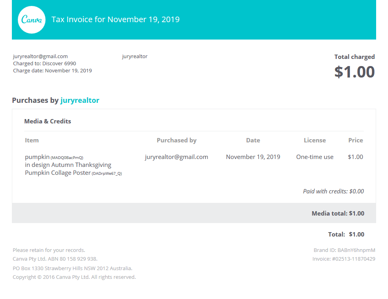Click the juryrealtor@gmail.com address at top left
The width and height of the screenshot is (388, 299).
(40, 56)
